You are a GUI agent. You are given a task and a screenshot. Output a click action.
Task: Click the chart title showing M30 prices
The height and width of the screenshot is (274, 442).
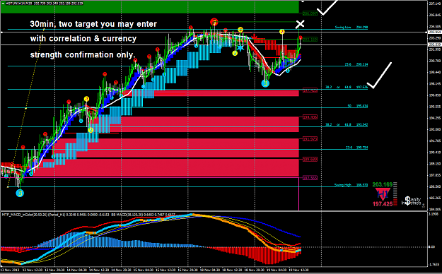click(x=45, y=4)
